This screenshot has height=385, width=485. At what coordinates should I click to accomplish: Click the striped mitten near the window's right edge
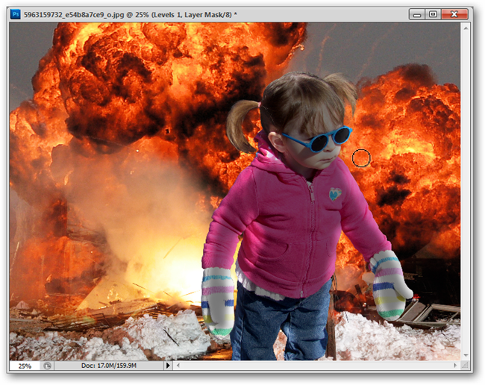click(x=389, y=286)
